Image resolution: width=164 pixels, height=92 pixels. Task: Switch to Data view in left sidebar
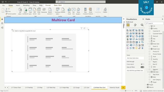(2, 23)
